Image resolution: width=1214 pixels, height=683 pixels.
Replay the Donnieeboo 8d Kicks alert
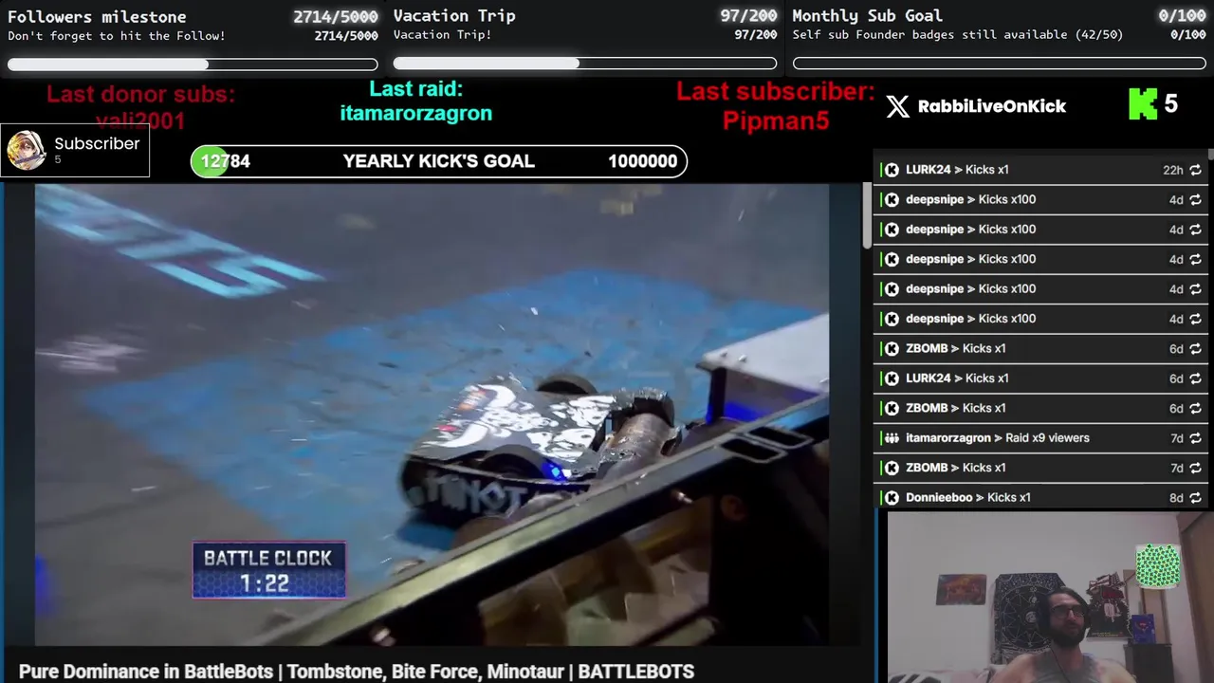[x=1195, y=498]
